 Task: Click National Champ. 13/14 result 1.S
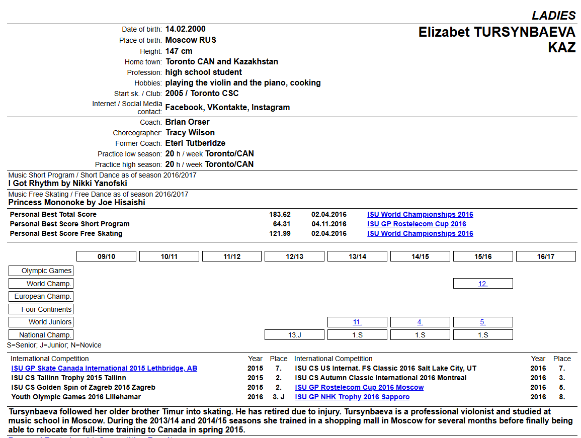357,335
